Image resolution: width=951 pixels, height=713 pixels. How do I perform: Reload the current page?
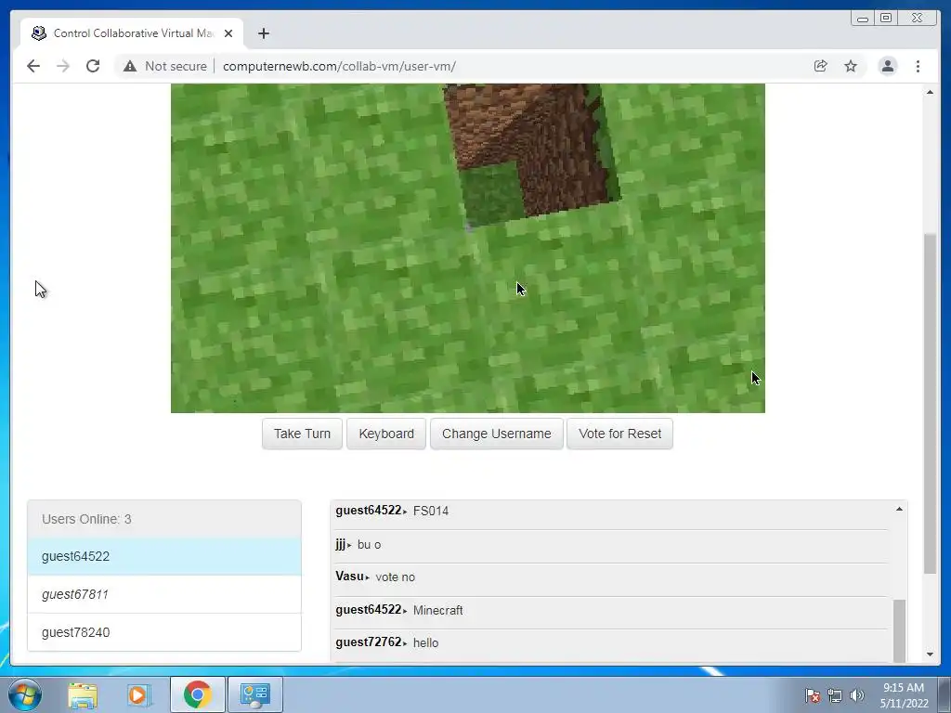pyautogui.click(x=93, y=66)
